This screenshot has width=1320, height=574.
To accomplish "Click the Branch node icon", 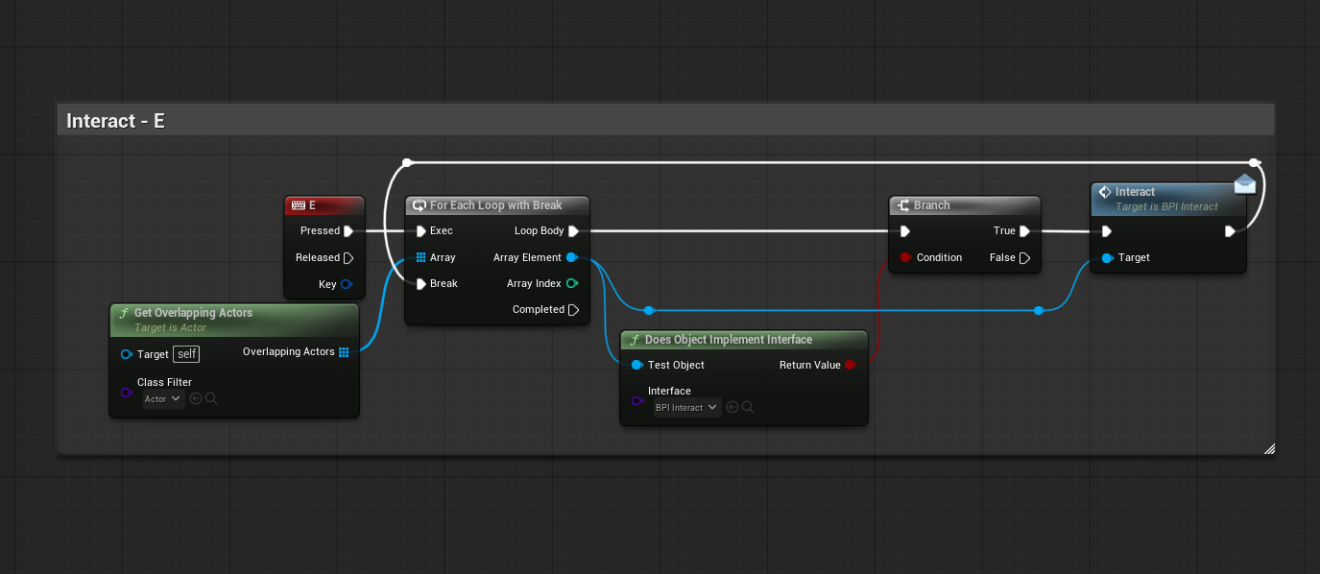I will click(x=903, y=205).
